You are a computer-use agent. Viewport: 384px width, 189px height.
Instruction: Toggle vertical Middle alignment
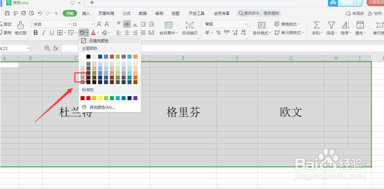coord(127,24)
